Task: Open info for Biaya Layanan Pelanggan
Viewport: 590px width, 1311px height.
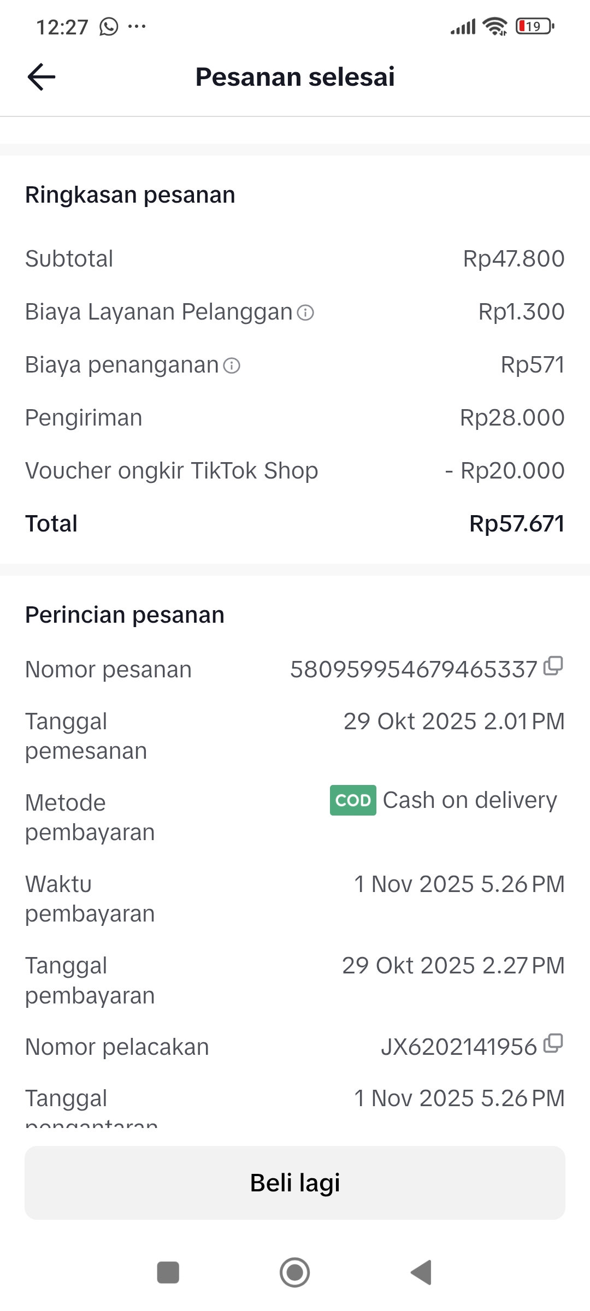Action: point(305,312)
